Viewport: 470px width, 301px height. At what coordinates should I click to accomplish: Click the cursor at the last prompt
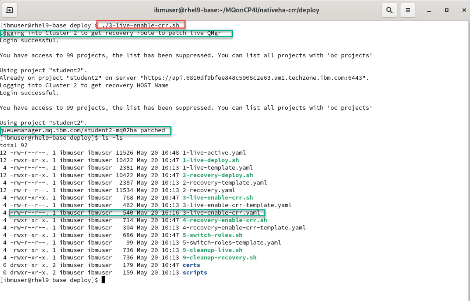[x=103, y=280]
